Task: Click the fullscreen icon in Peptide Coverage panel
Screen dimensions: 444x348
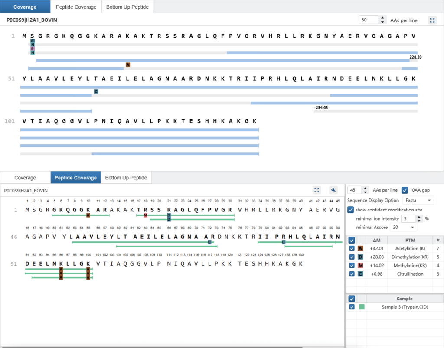Action: (317, 190)
